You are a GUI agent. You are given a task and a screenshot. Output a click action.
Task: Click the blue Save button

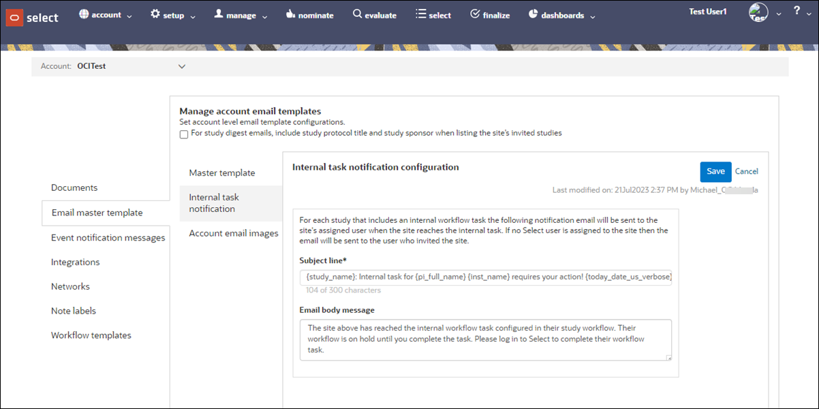(x=715, y=172)
